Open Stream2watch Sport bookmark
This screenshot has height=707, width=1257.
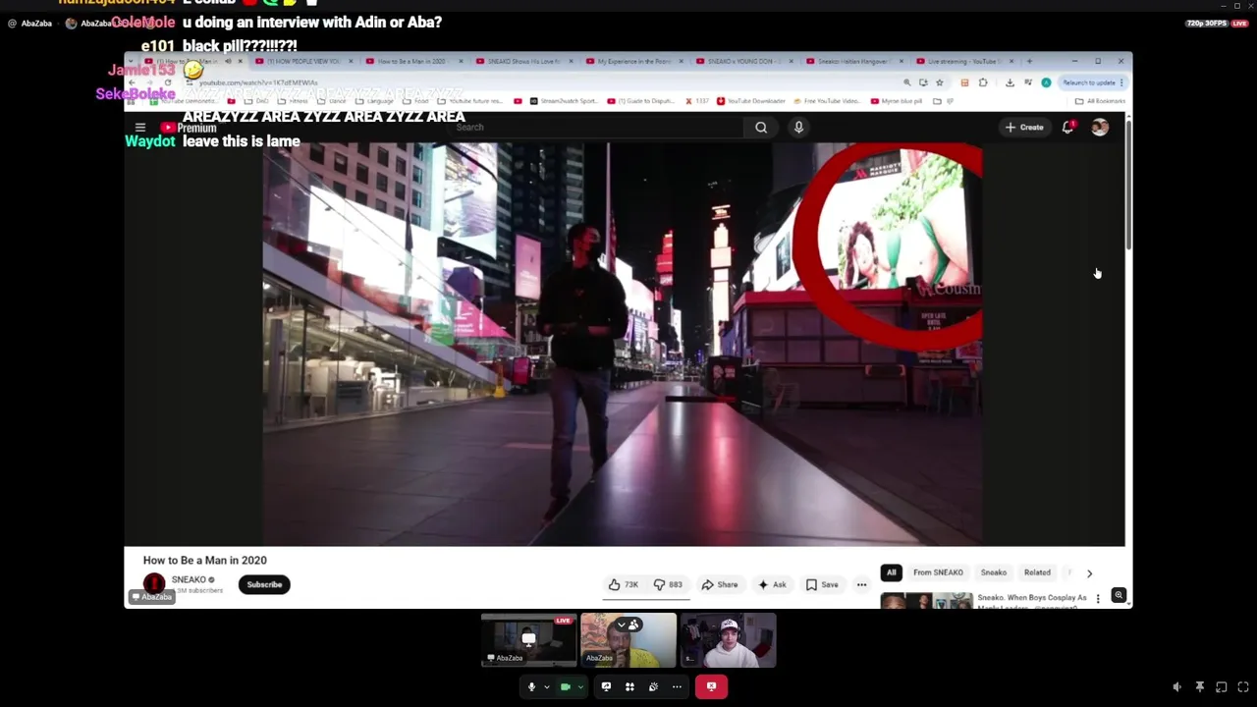(x=563, y=101)
